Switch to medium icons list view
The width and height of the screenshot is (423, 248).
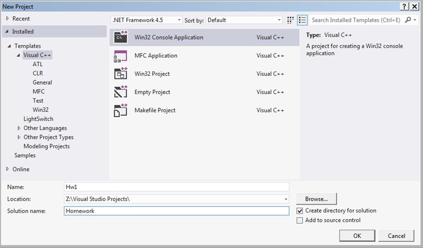click(x=303, y=20)
